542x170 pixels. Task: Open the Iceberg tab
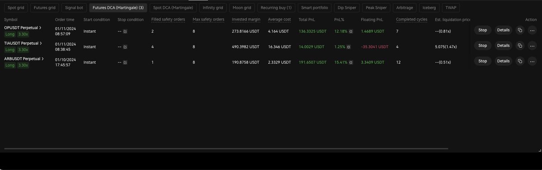tap(429, 8)
